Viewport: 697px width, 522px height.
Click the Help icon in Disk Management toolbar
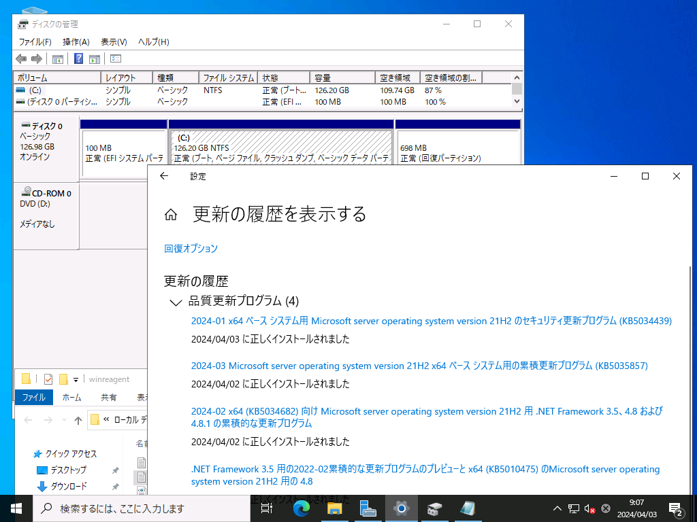(x=79, y=59)
